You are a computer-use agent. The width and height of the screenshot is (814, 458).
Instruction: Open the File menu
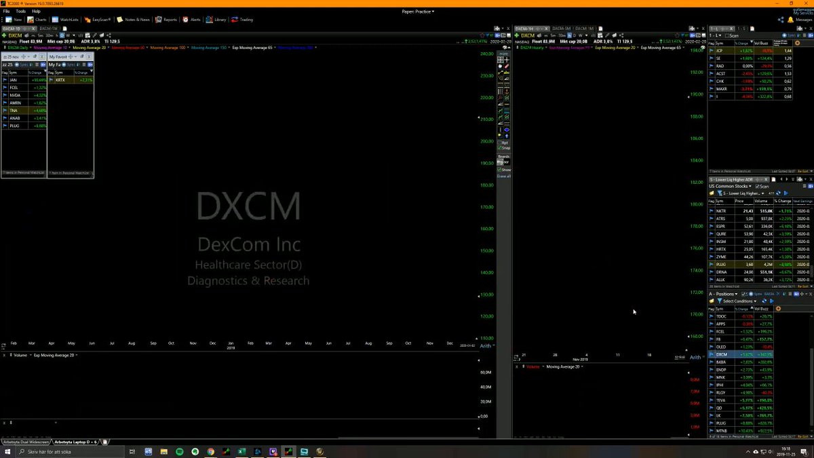coord(5,12)
